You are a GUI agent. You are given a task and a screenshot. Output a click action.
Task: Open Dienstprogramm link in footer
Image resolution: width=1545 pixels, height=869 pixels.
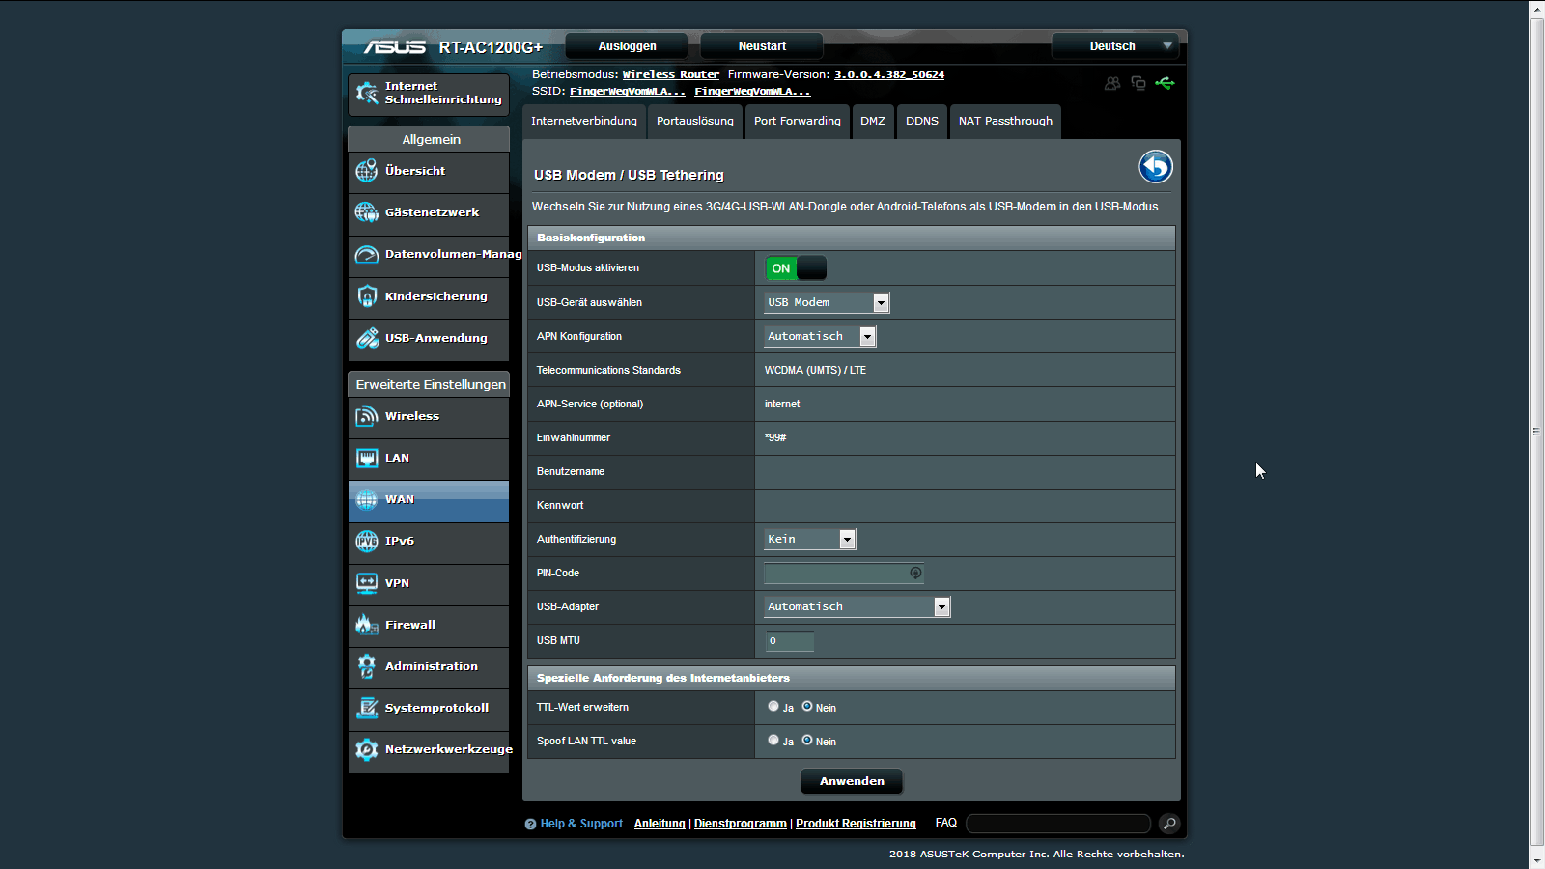coord(741,824)
